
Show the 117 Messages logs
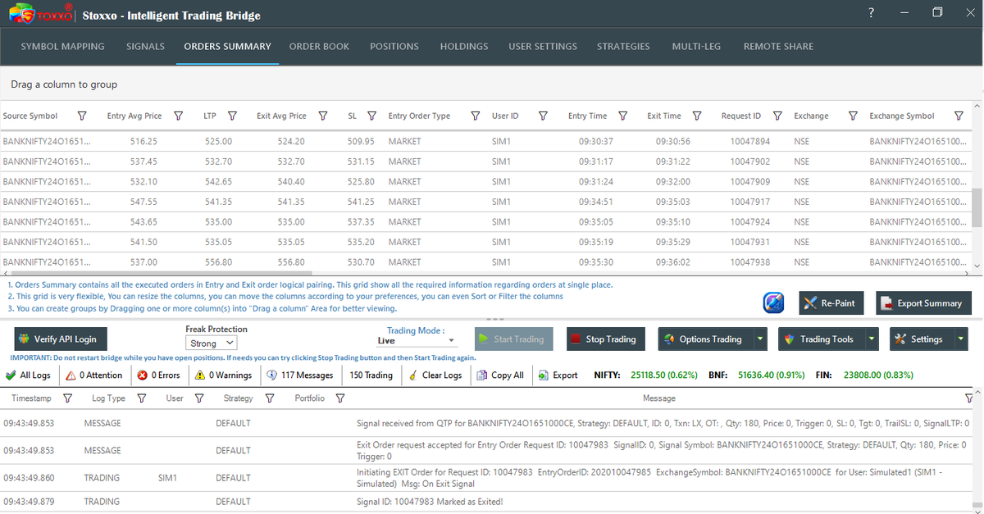(x=300, y=375)
